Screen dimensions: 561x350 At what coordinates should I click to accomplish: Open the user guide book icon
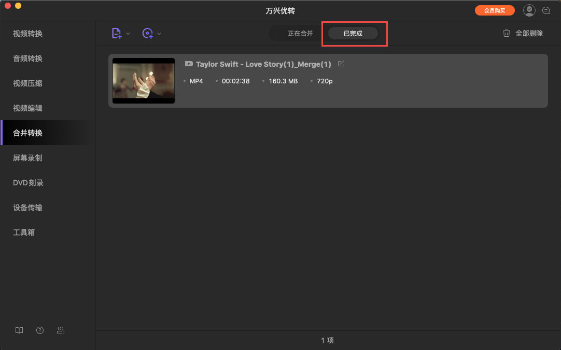(19, 330)
